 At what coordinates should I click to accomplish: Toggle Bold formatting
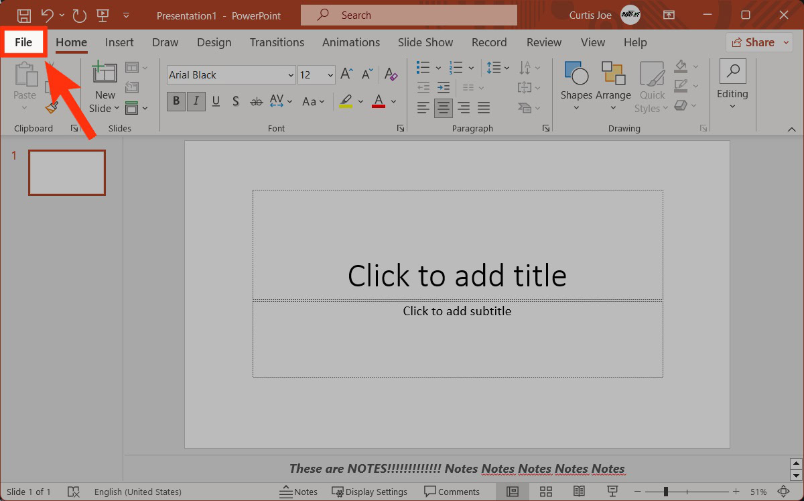176,101
